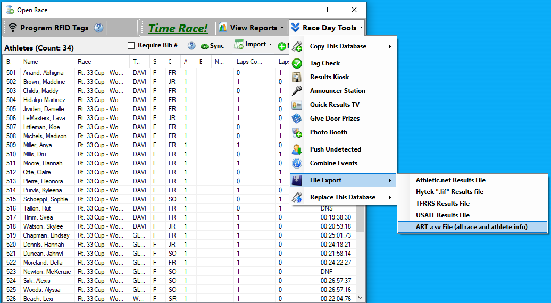The image size is (551, 303).
Task: Enable the Require Bib # checkbox
Action: [131, 45]
